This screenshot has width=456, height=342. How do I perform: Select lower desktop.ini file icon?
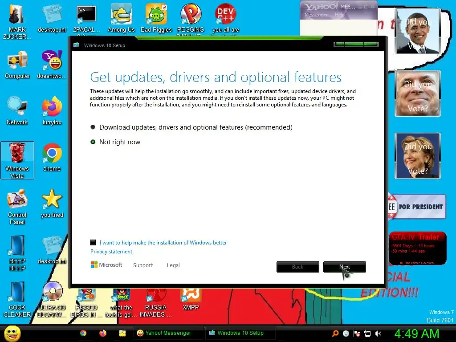(x=52, y=250)
